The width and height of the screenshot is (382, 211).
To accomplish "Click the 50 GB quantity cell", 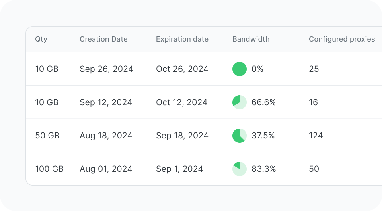I will tap(47, 136).
